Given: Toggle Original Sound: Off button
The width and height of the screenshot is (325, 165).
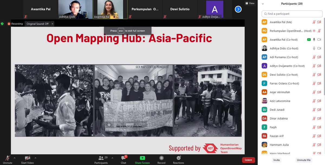Looking at the screenshot, I should [37, 24].
